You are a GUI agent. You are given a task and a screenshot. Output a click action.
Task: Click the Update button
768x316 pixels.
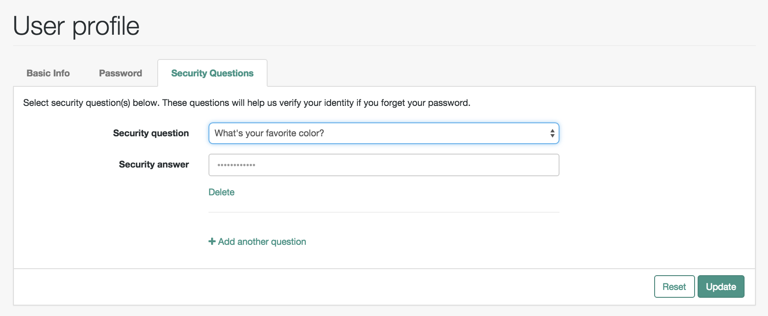coord(721,286)
